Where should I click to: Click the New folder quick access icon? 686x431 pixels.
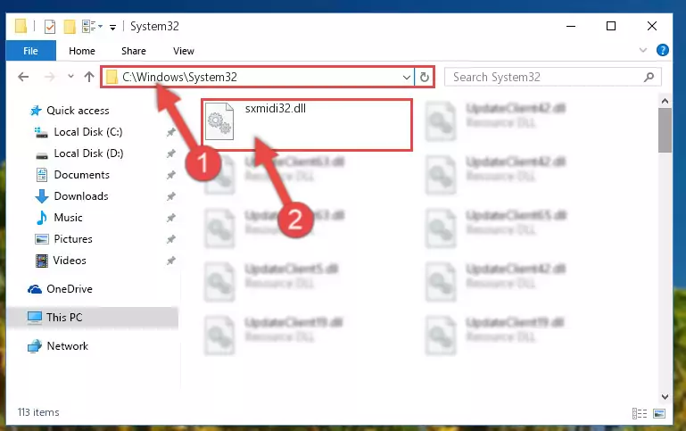[70, 27]
